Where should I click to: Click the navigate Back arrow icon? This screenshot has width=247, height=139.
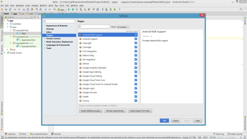point(46,10)
